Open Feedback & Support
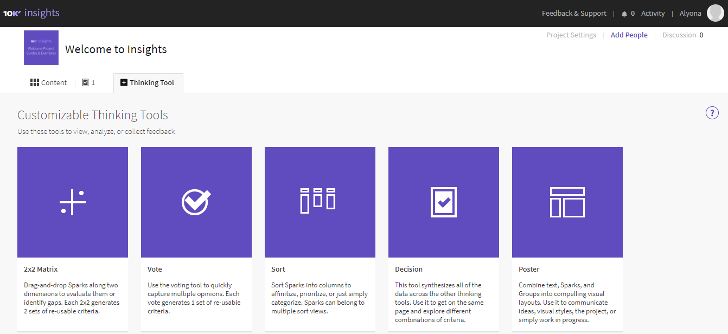 tap(574, 14)
